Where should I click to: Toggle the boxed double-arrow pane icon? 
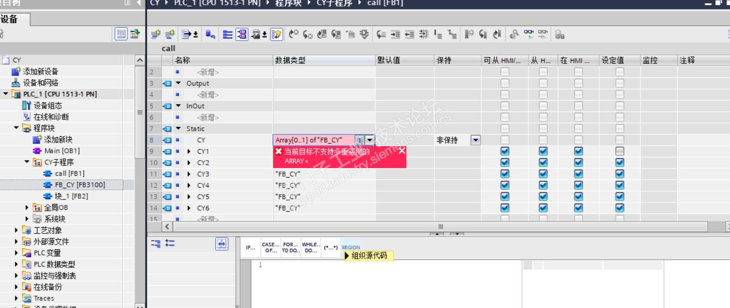click(222, 244)
